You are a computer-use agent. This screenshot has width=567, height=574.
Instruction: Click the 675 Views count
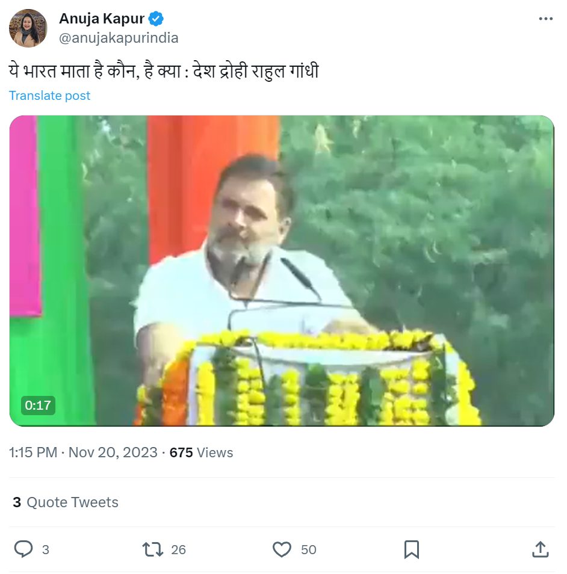tap(201, 453)
